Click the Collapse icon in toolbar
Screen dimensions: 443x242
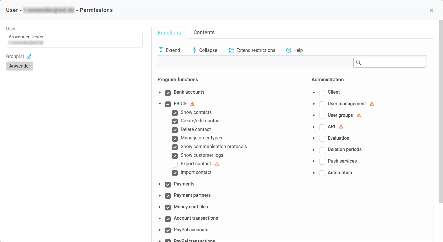194,50
